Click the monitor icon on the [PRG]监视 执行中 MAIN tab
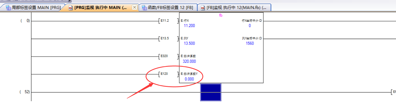Screen dimensions: 396x109 pos(71,8)
